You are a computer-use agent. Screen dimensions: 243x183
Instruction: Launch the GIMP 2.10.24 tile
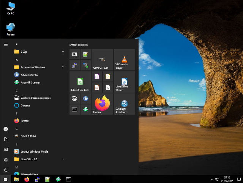click(102, 60)
